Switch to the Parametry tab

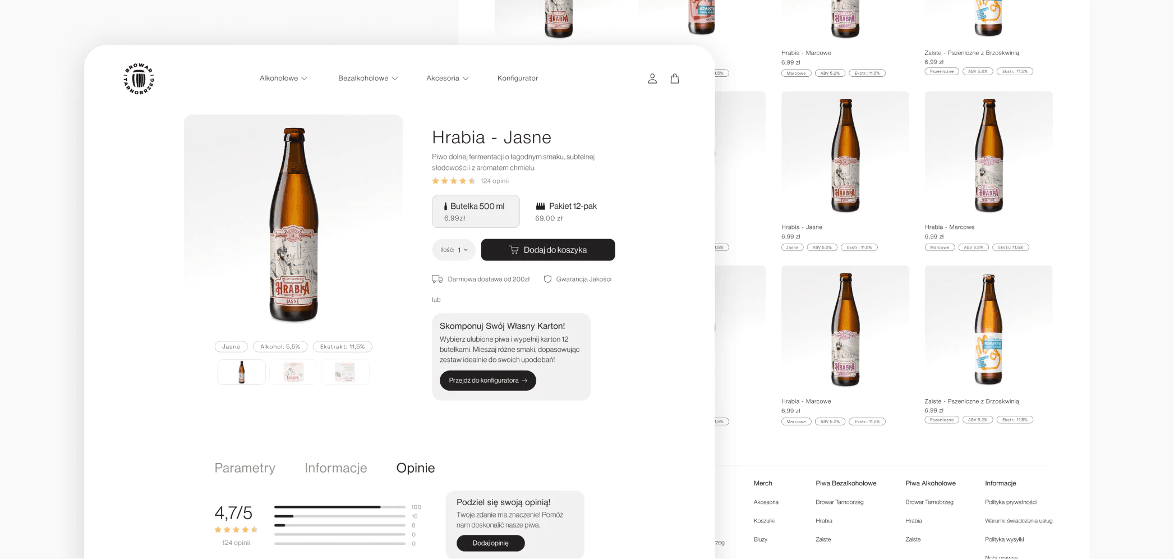[x=245, y=468]
